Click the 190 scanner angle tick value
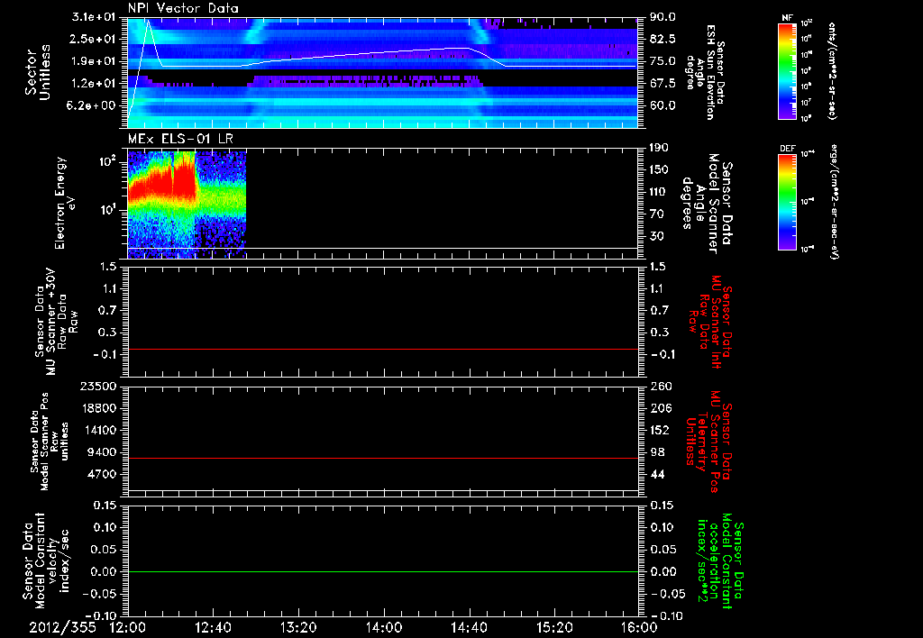Image resolution: width=923 pixels, height=638 pixels. pyautogui.click(x=659, y=148)
